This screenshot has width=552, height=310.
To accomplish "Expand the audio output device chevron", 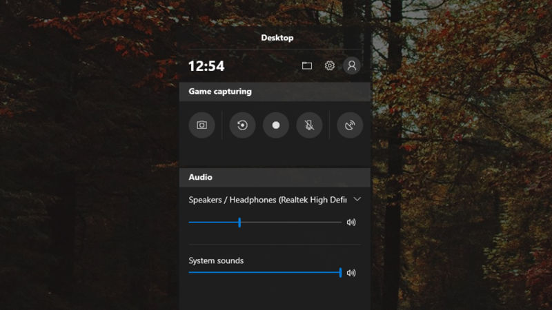I will pyautogui.click(x=357, y=199).
